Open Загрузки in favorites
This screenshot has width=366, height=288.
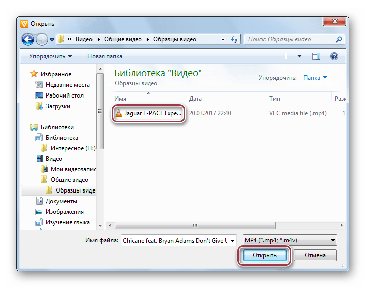53,106
